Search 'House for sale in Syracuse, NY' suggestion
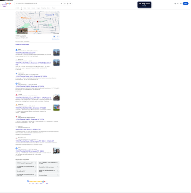 coord(49,171)
